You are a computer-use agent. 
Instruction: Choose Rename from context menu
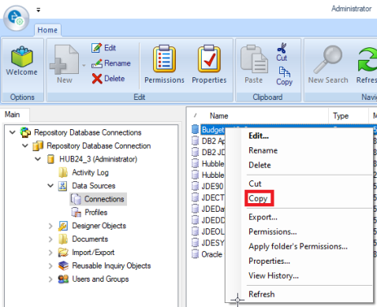(263, 150)
